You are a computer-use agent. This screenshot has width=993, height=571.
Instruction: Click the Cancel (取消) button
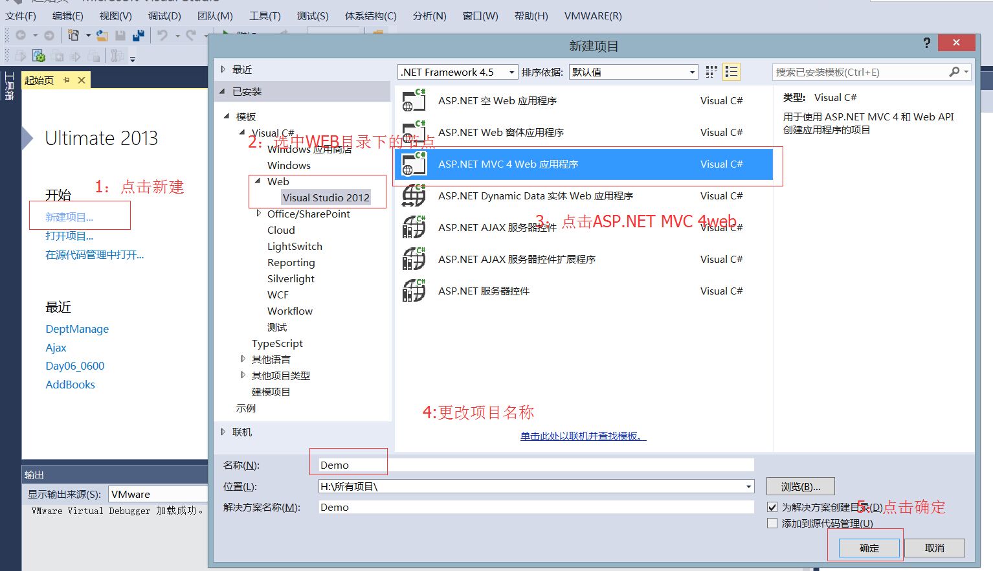pyautogui.click(x=935, y=548)
